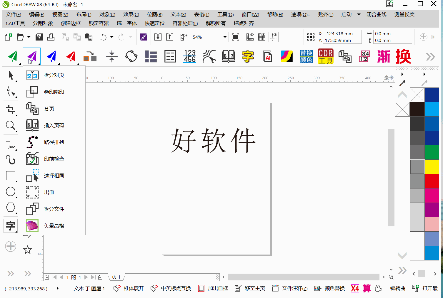The height and width of the screenshot is (298, 443).
Task: Choose 矢量晶格 from the dropdown list
Action: pyautogui.click(x=54, y=226)
